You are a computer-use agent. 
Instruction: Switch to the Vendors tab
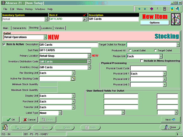59,28
